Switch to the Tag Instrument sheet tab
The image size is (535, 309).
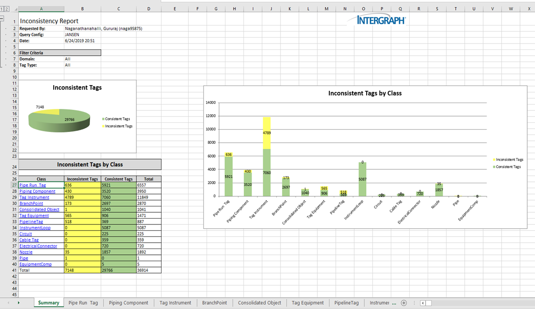point(175,303)
